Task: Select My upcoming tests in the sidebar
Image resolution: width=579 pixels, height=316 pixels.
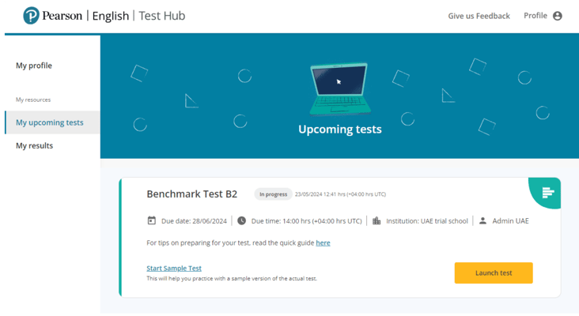Action: [x=52, y=122]
